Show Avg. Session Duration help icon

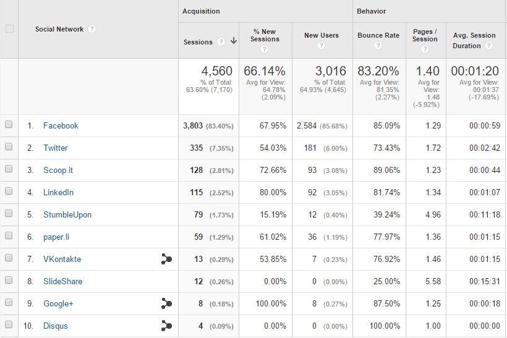pos(489,46)
